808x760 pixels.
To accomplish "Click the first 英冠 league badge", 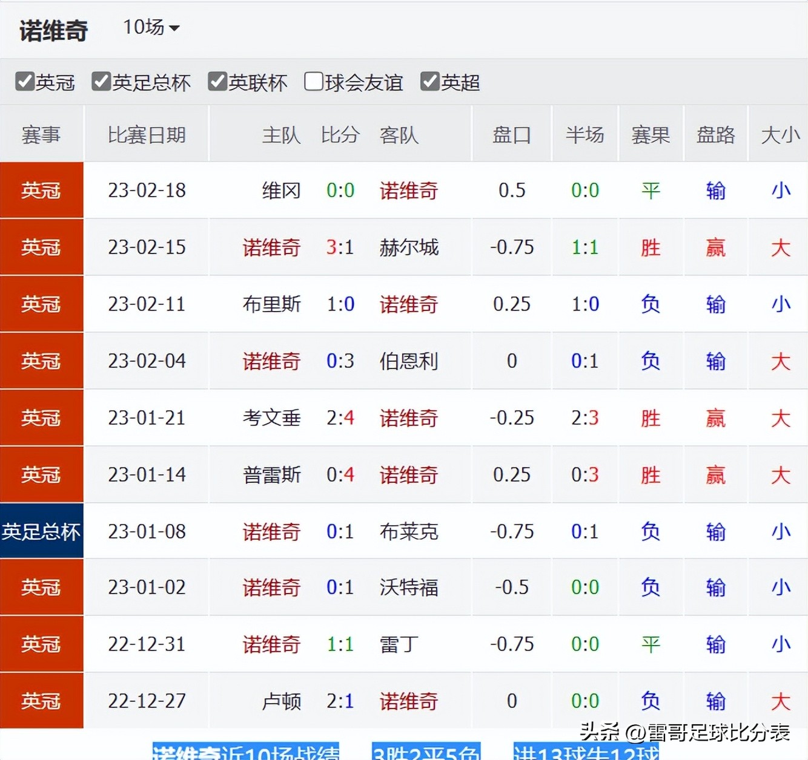I will (x=41, y=191).
